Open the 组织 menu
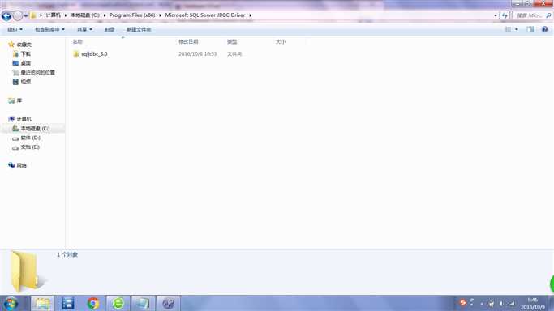This screenshot has width=554, height=311. pos(15,30)
